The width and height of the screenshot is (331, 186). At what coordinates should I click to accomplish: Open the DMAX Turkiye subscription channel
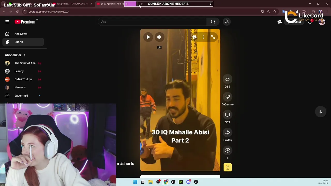pyautogui.click(x=23, y=79)
